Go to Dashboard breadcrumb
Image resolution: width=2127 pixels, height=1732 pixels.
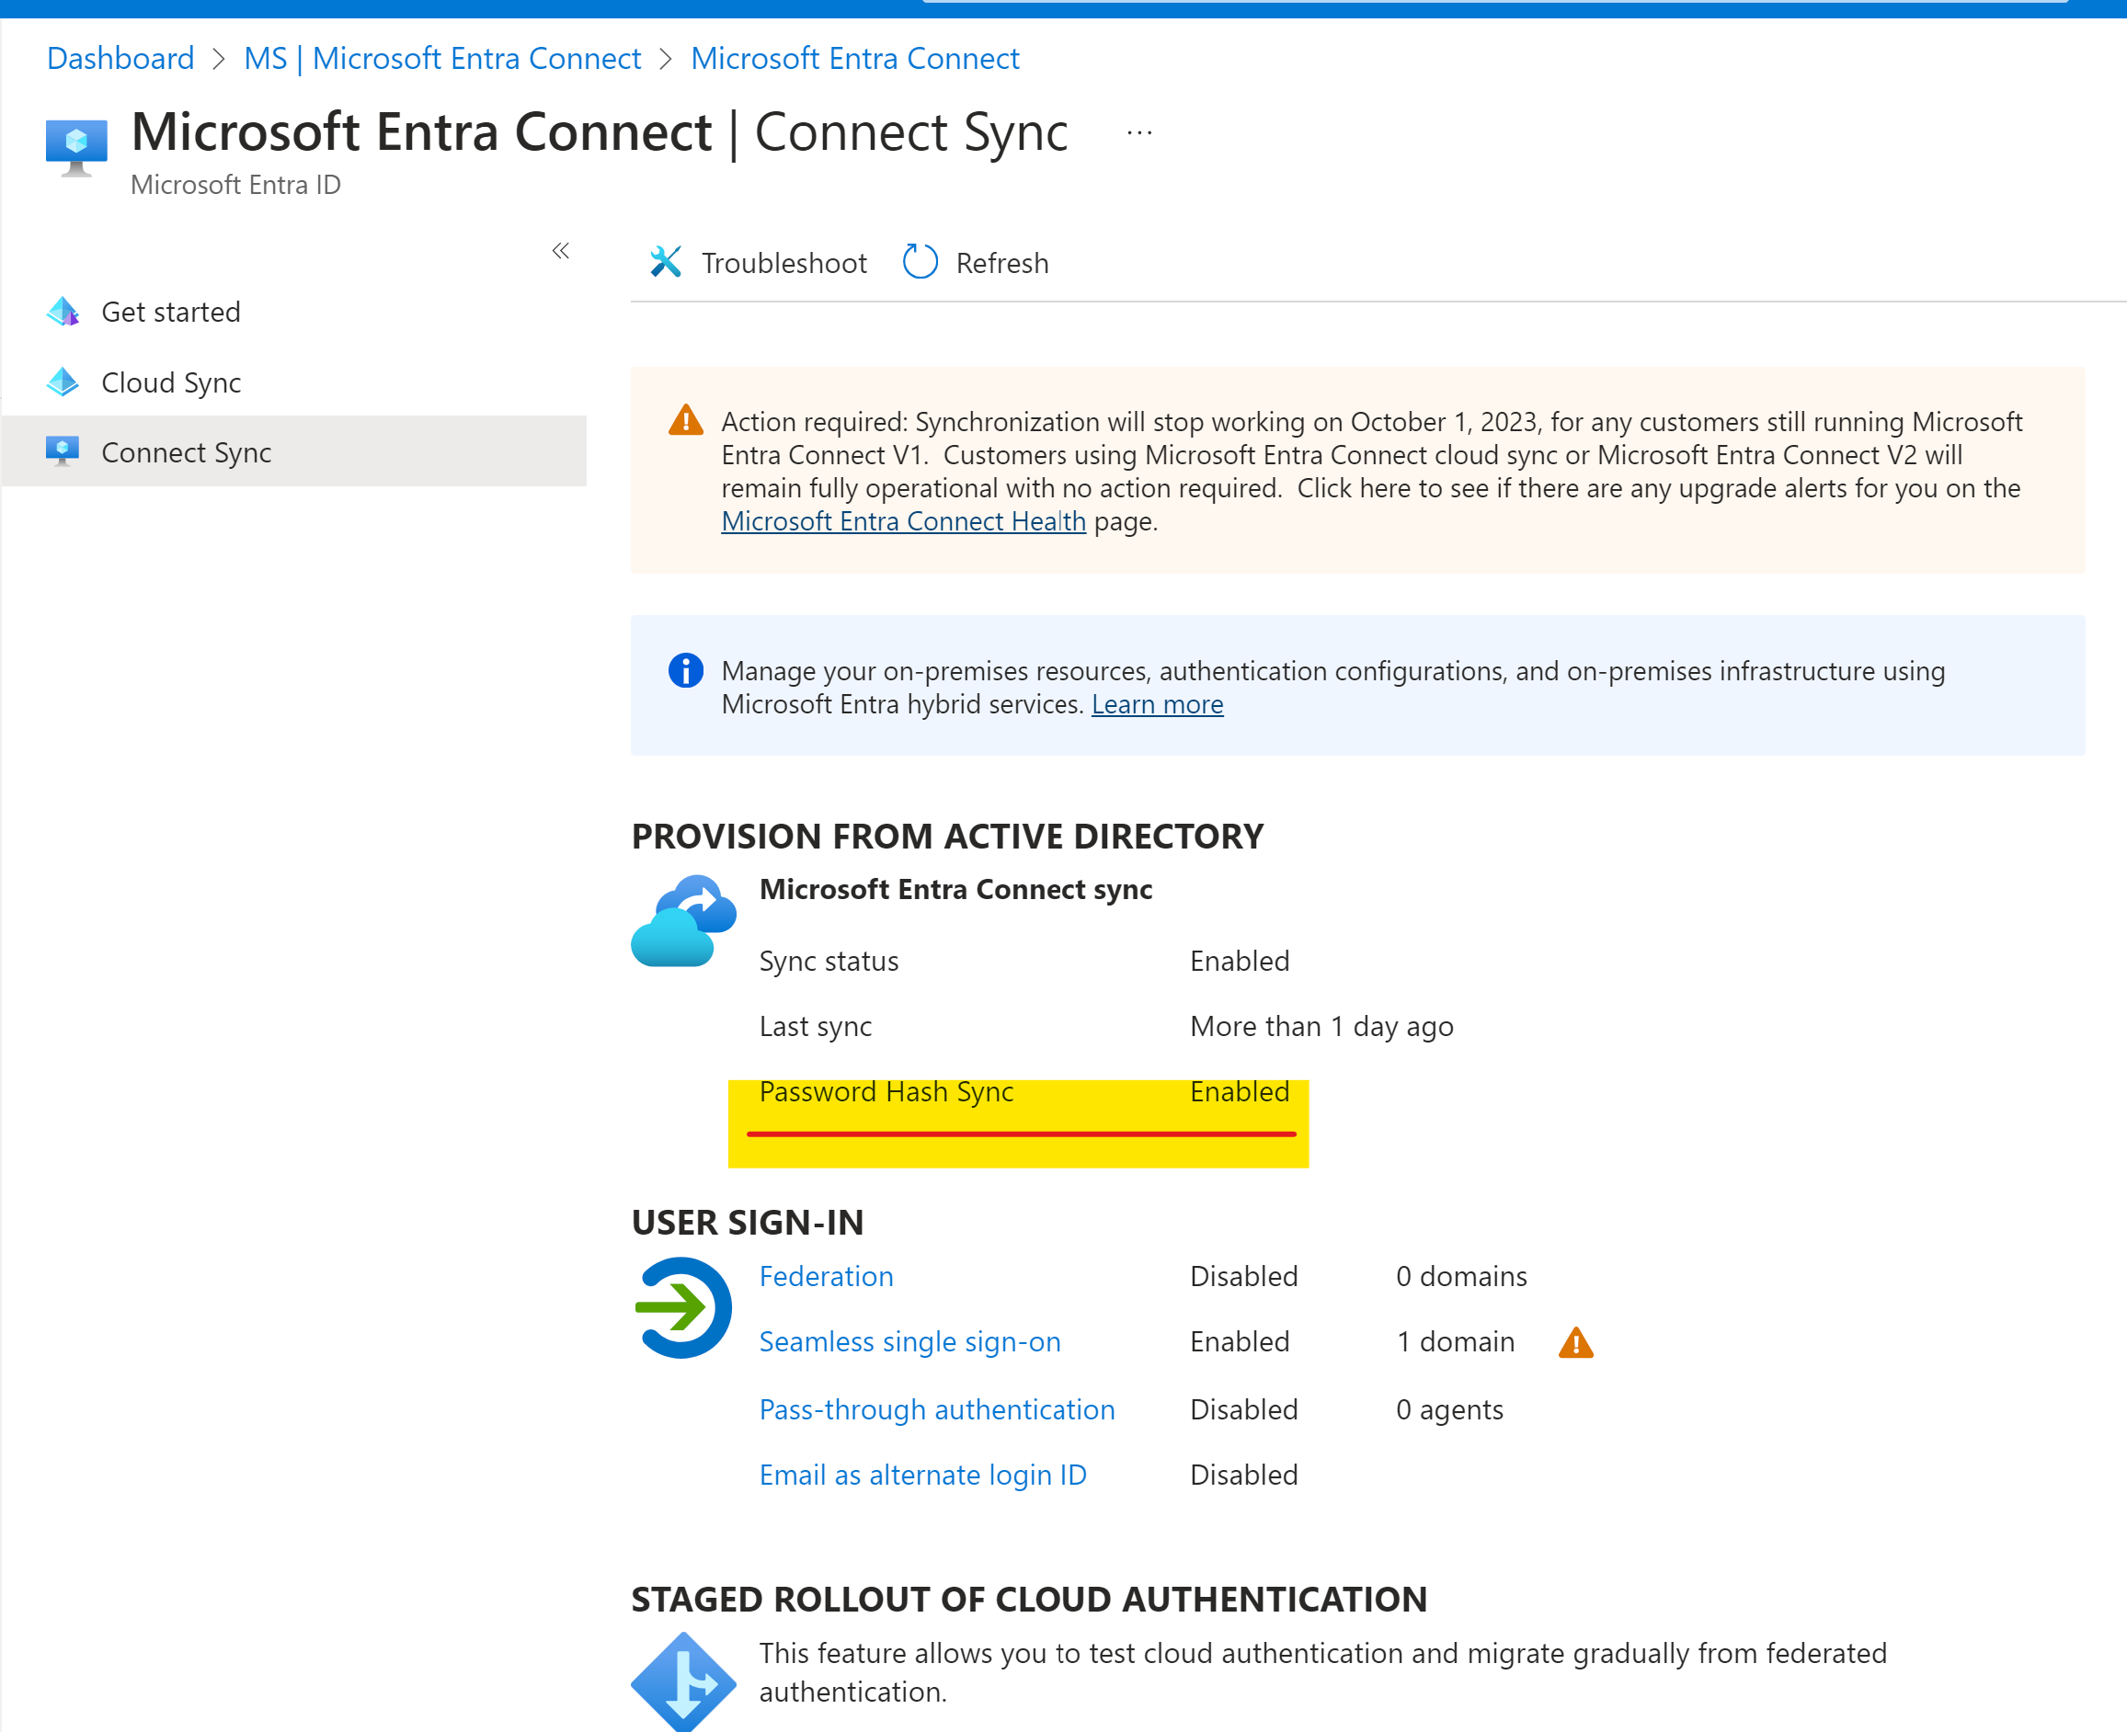coord(120,58)
